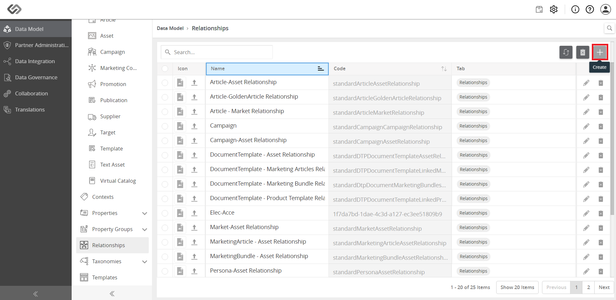
Task: Open Data Governance in the main sidebar
Action: pyautogui.click(x=36, y=77)
